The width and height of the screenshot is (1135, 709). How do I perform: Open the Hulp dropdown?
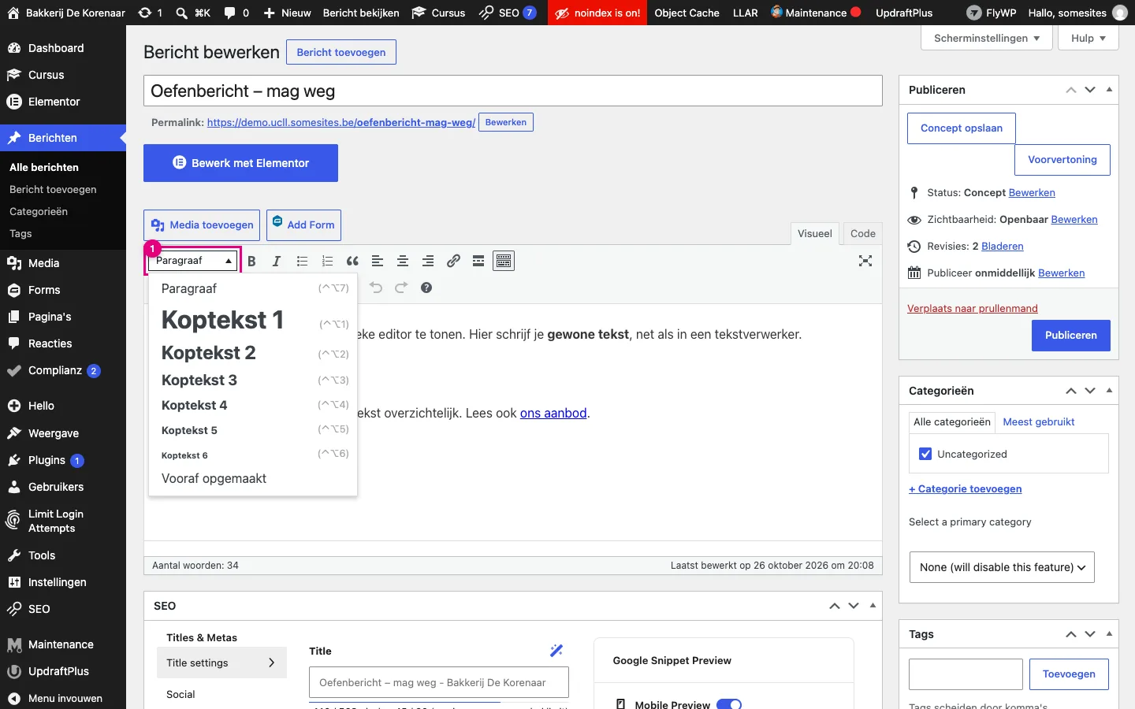1088,38
